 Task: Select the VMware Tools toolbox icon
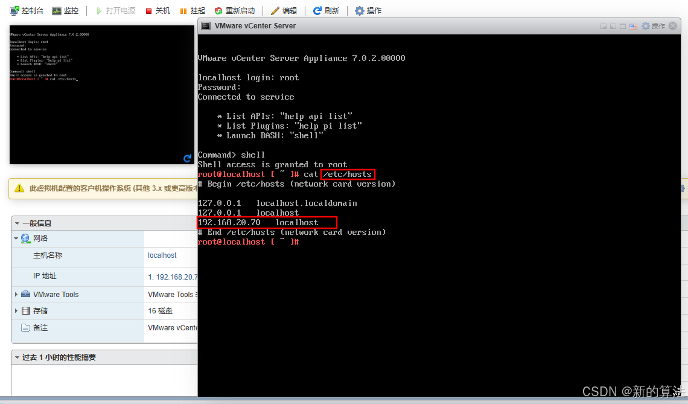coord(25,293)
